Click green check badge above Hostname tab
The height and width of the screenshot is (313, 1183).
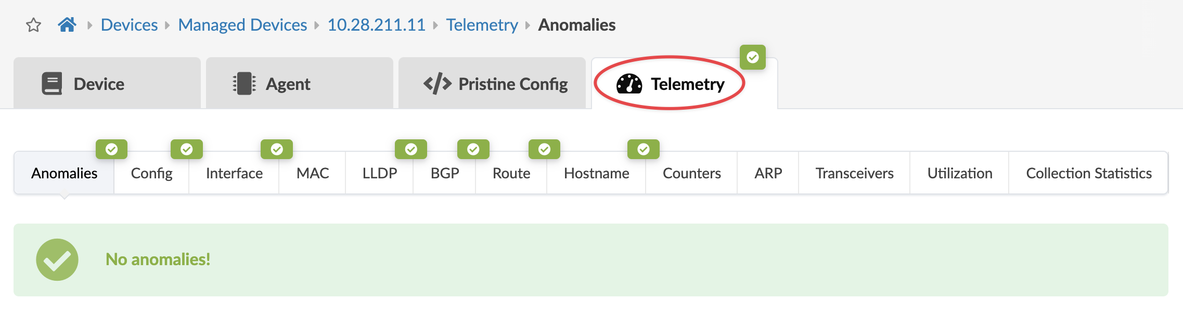tap(643, 150)
